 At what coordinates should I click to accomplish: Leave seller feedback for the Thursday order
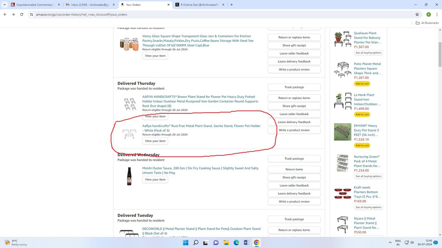pos(294,114)
